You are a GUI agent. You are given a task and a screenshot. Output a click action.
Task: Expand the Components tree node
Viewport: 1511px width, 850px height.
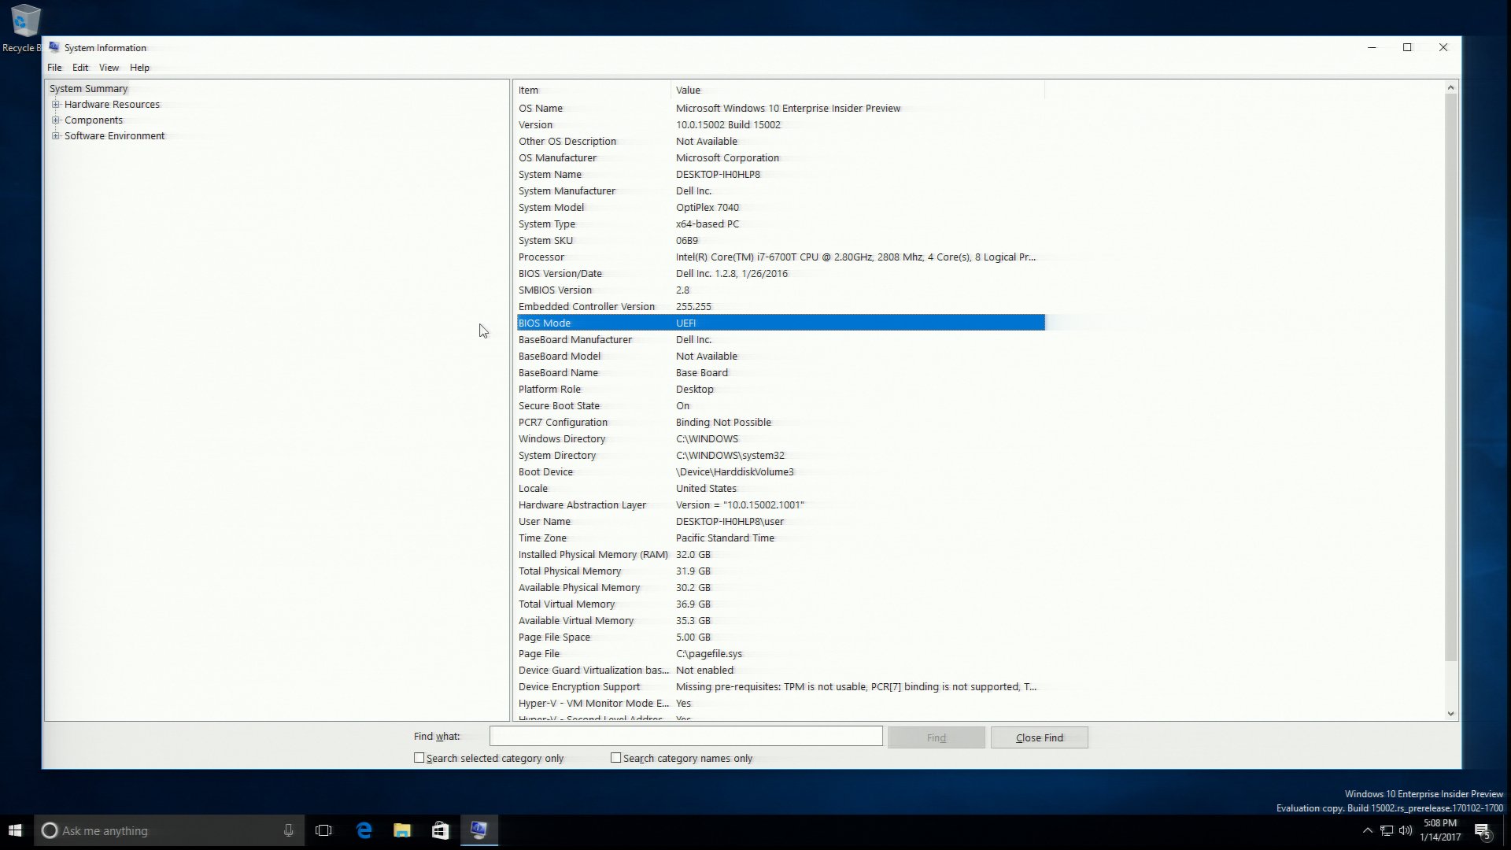click(x=56, y=120)
